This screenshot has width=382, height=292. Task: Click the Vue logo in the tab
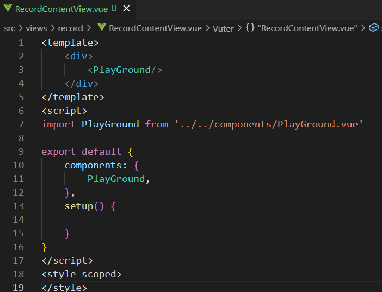point(8,8)
